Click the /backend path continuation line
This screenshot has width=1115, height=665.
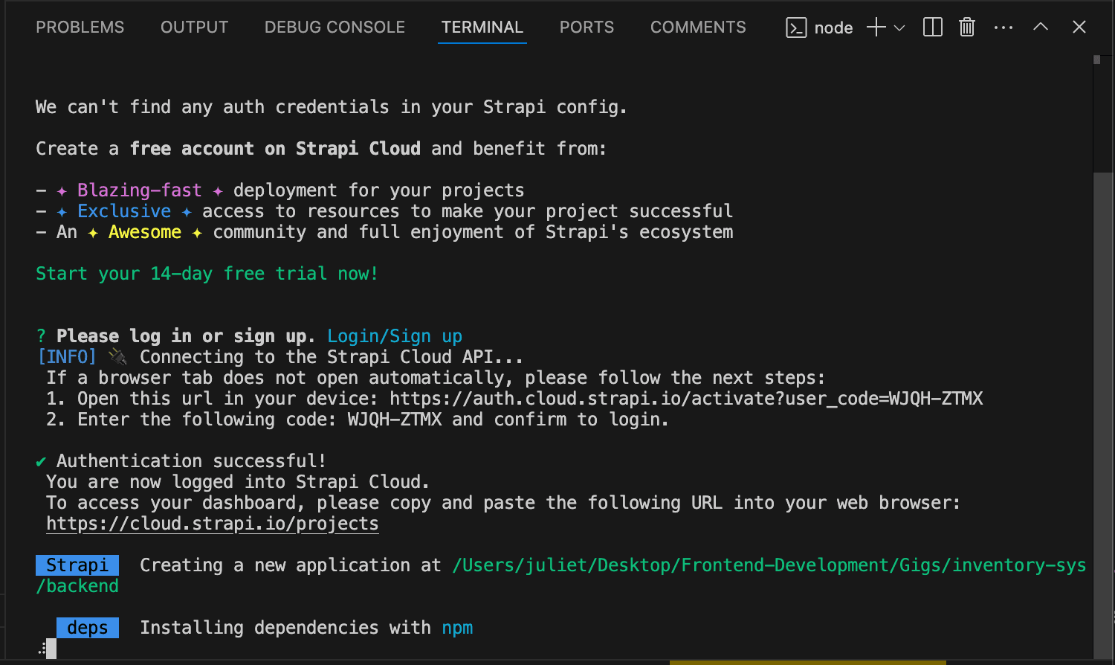(77, 586)
